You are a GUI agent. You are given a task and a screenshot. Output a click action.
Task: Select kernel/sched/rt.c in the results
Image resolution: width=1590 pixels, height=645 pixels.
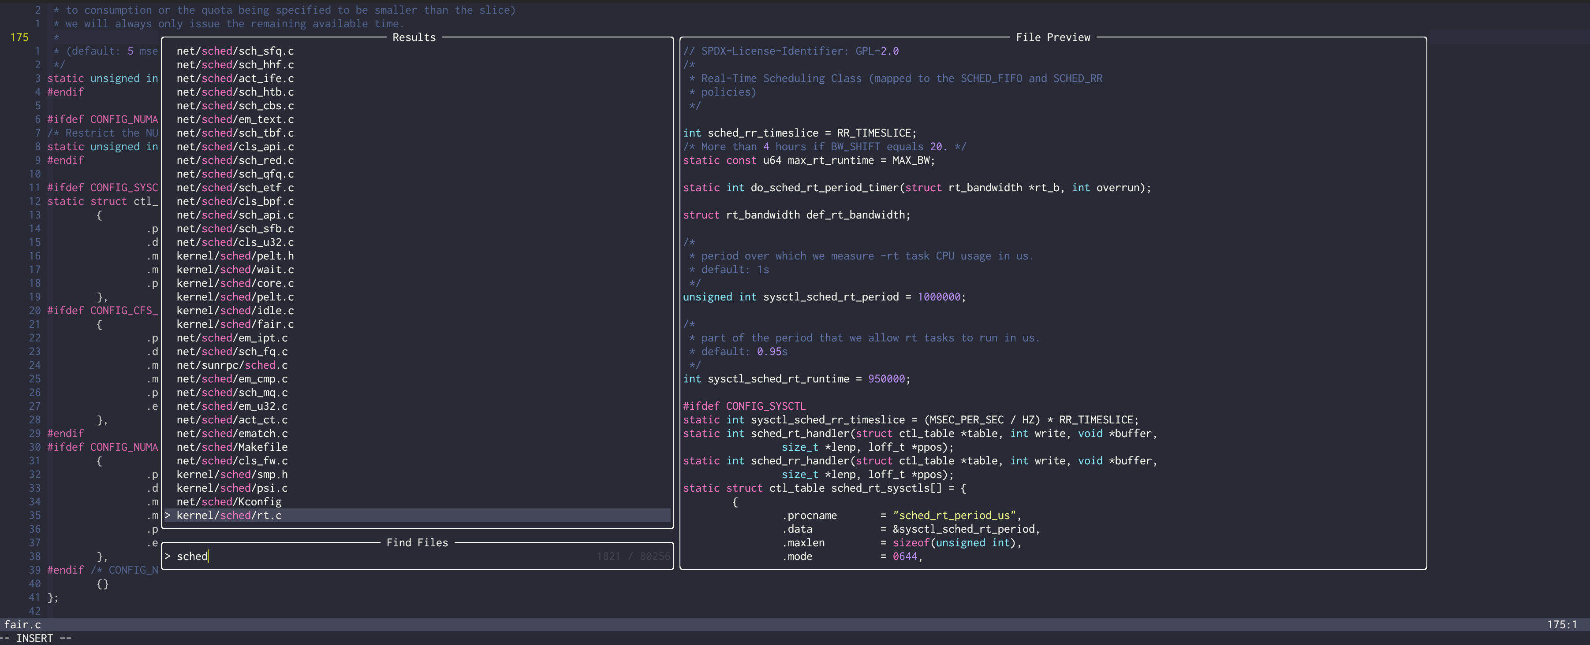[229, 515]
